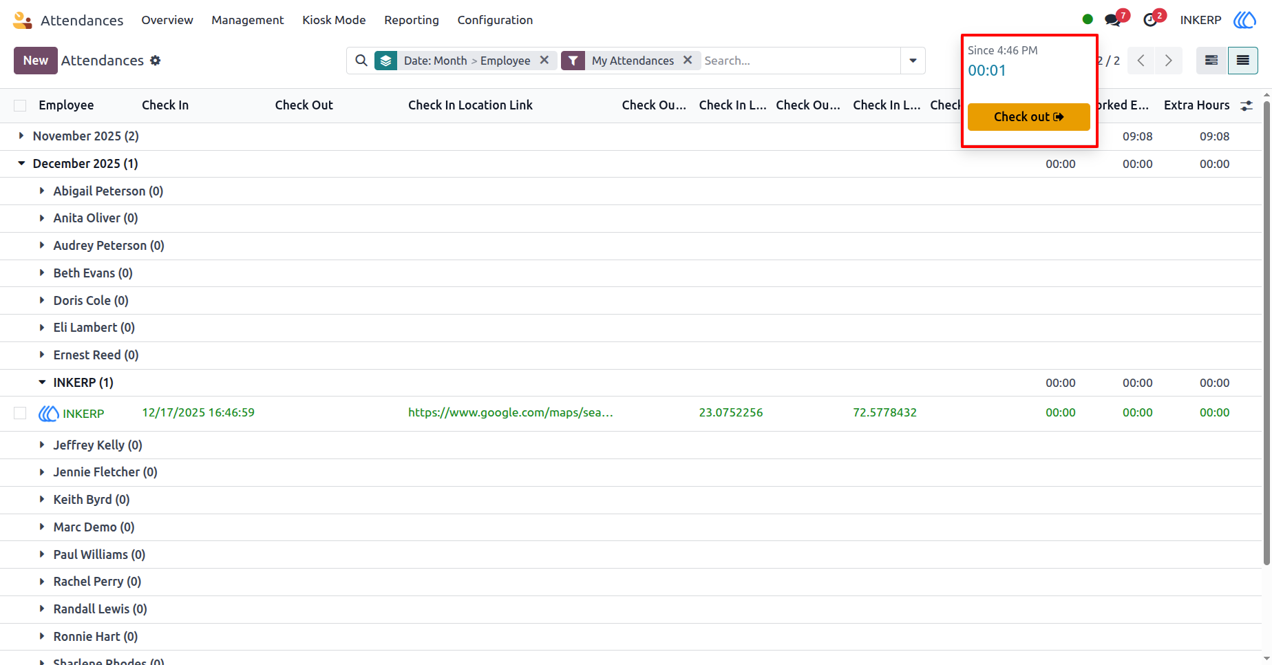Remove the My Attendances filter

(x=688, y=60)
